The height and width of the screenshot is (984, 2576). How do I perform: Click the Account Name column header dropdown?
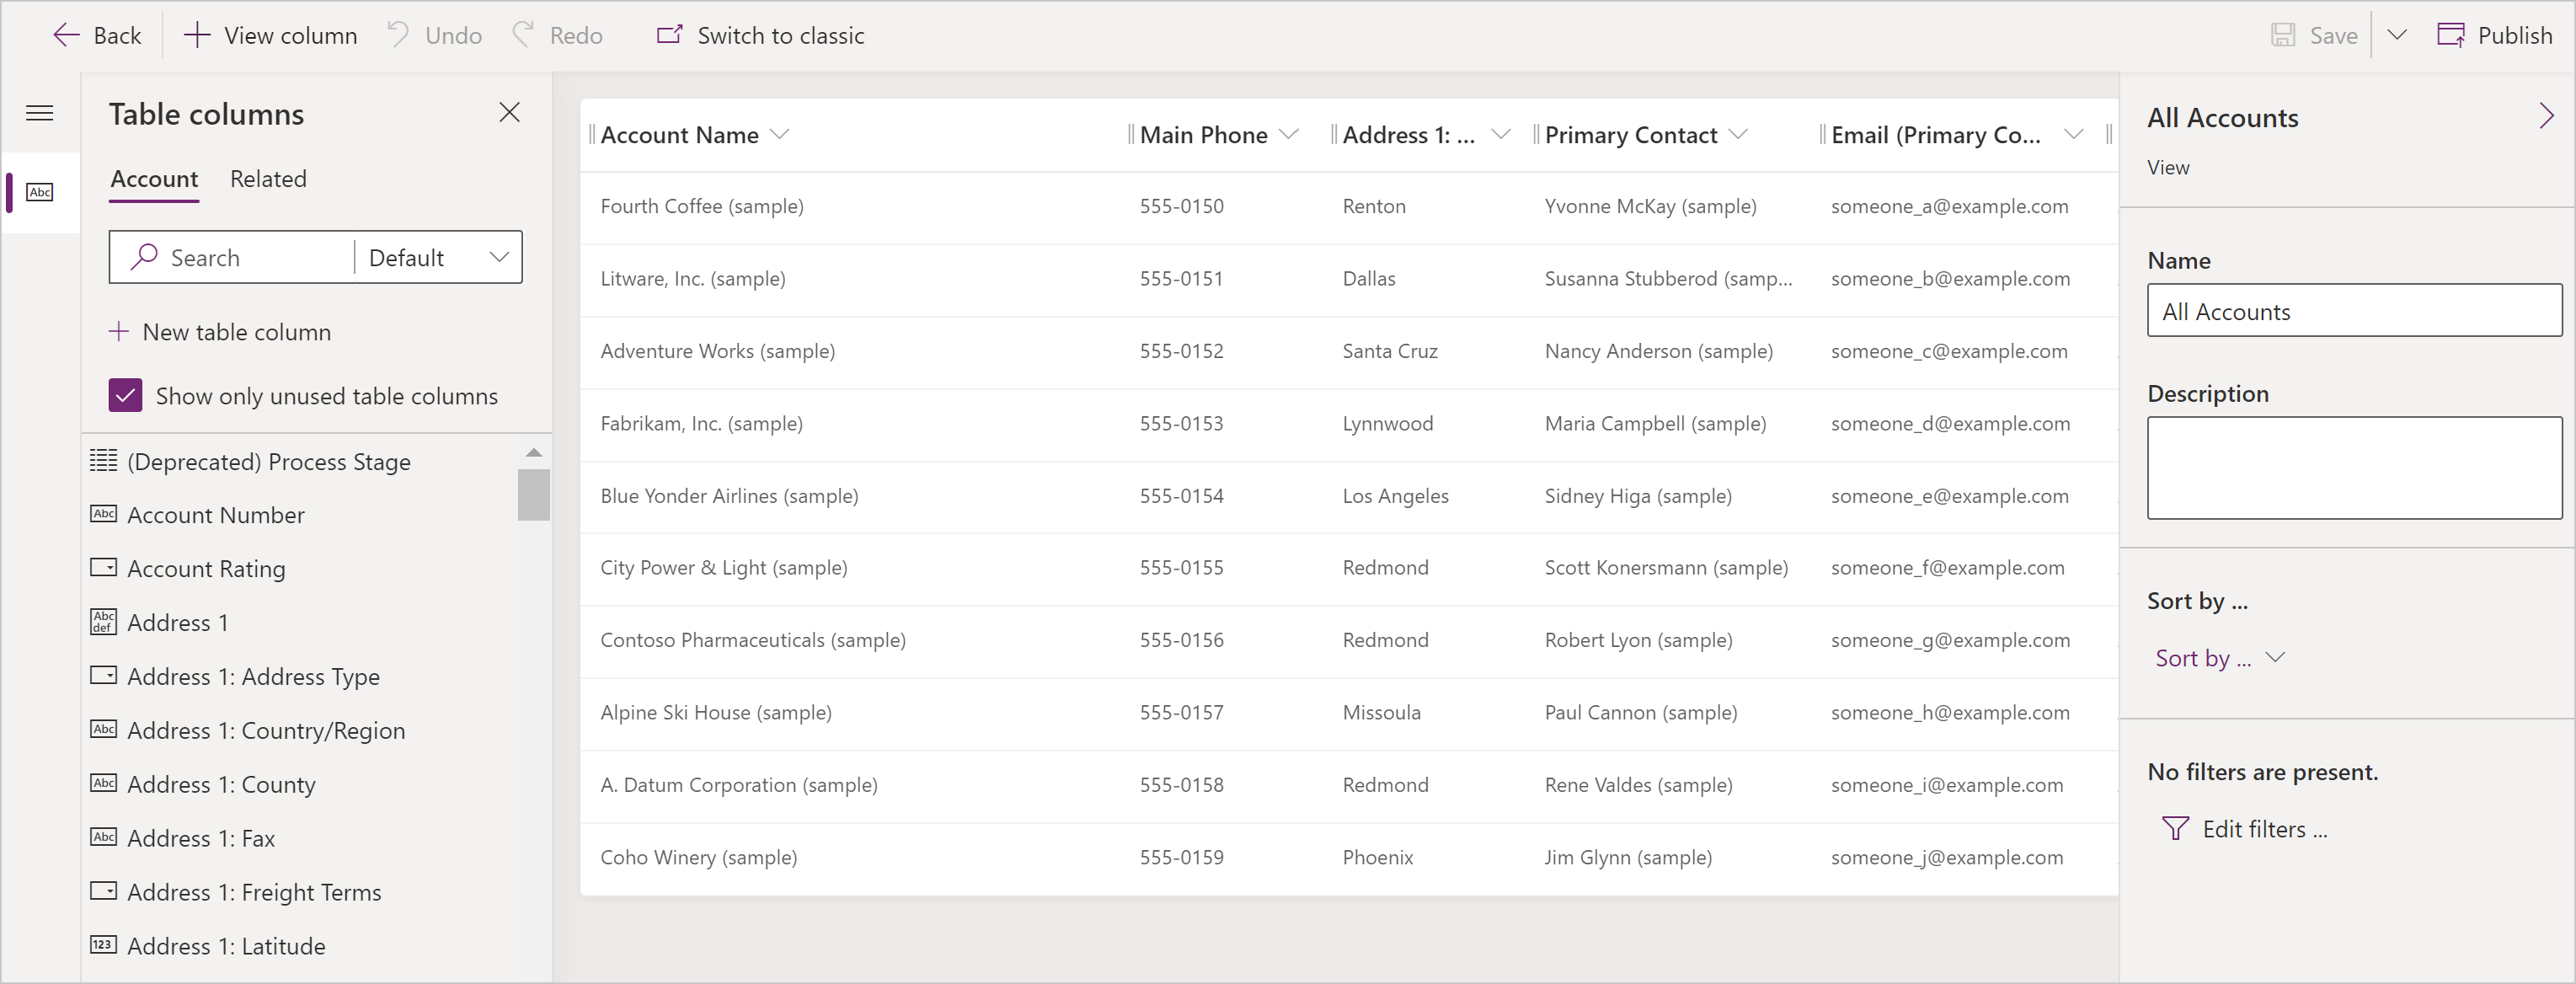tap(783, 131)
